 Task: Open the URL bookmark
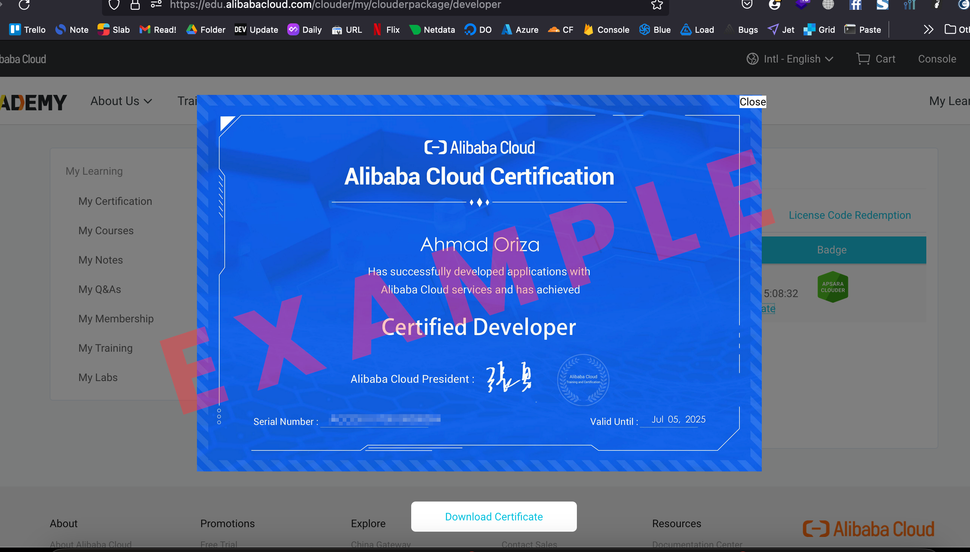[x=346, y=30]
